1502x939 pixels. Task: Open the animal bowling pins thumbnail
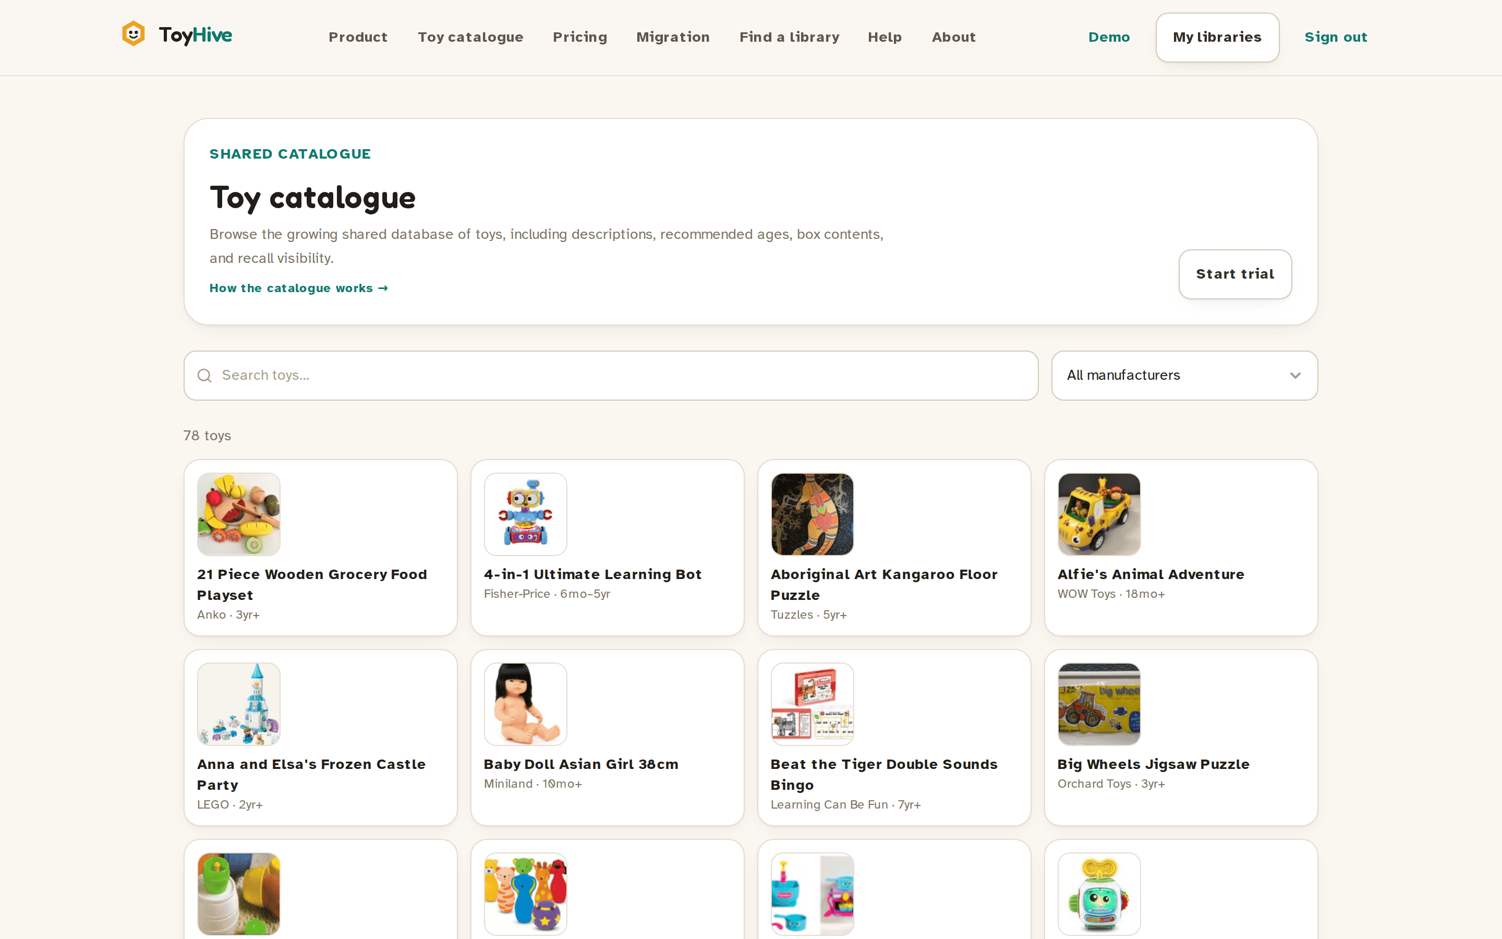tap(525, 894)
